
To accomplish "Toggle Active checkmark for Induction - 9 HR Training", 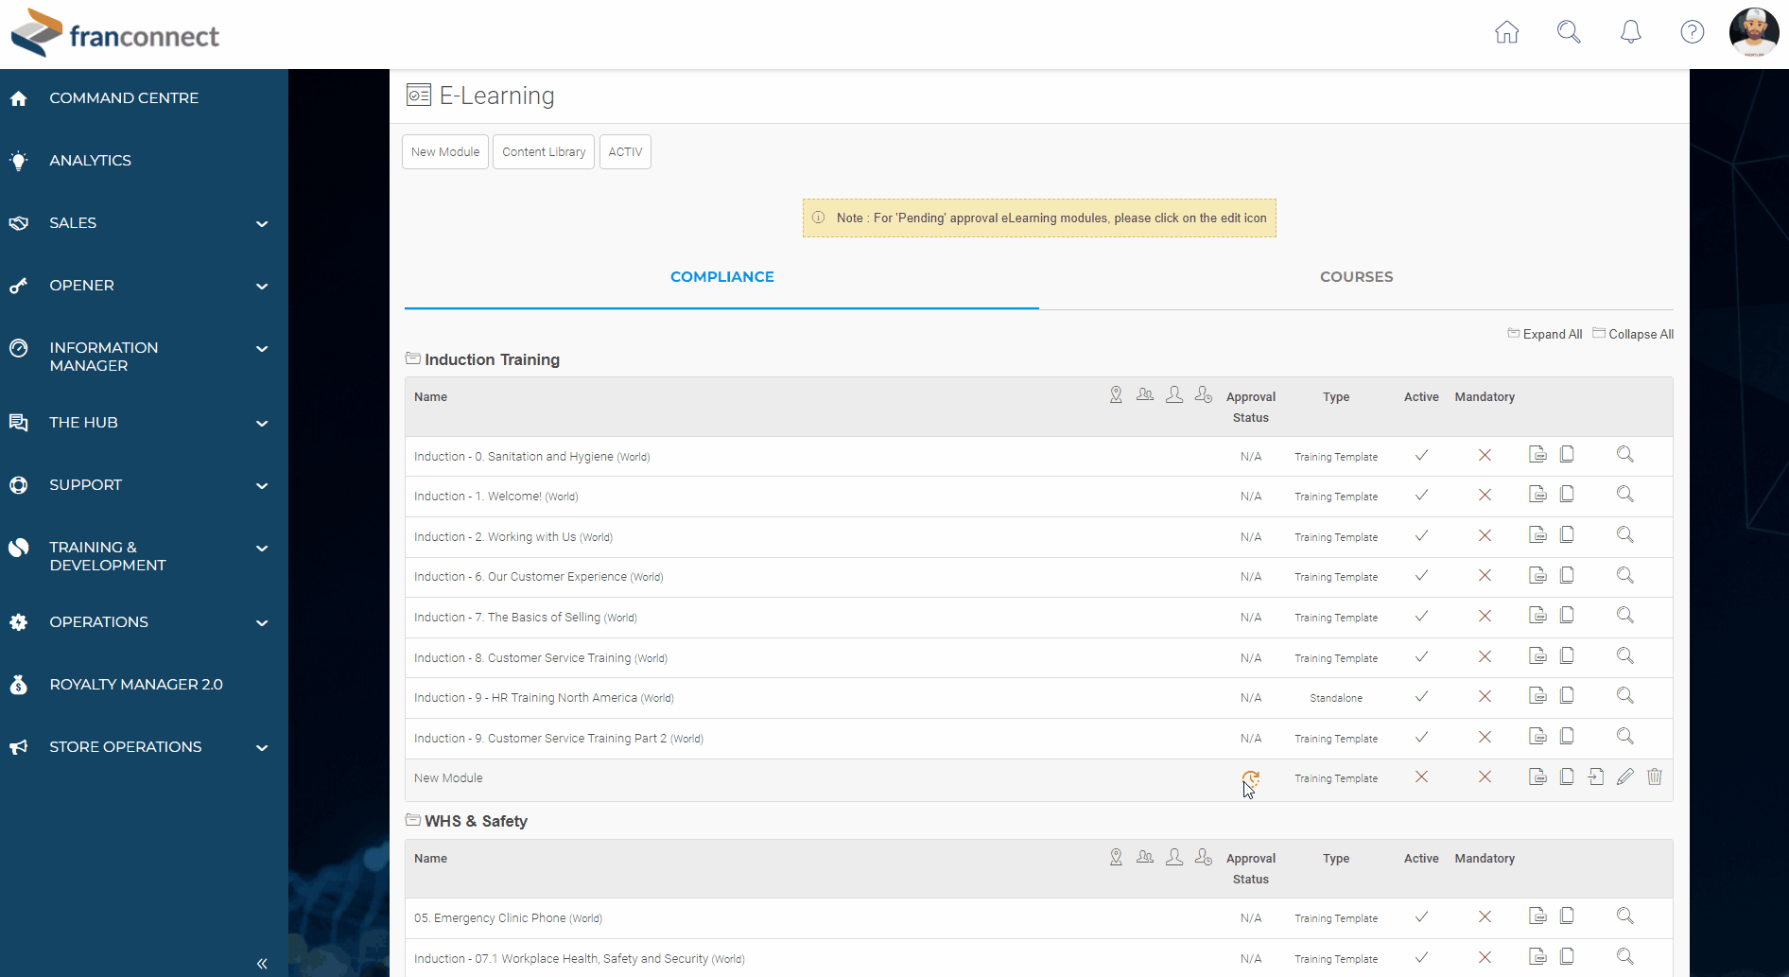I will pos(1421,697).
